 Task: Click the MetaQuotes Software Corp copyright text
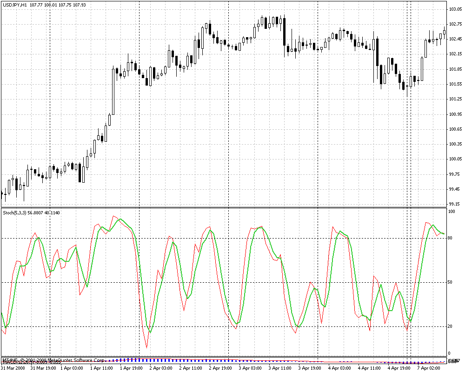(x=70, y=360)
